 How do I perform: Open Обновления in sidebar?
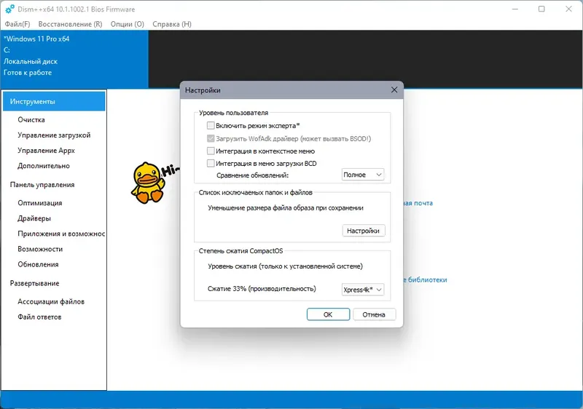pyautogui.click(x=38, y=264)
